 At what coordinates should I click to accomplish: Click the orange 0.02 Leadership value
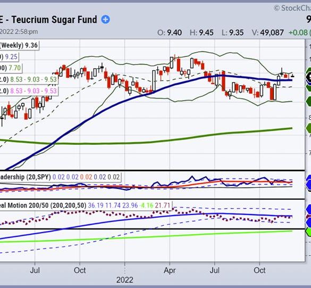point(86,177)
